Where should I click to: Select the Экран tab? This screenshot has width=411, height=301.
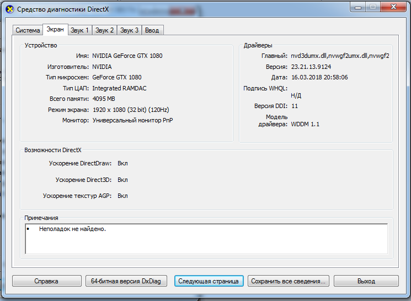(55, 29)
